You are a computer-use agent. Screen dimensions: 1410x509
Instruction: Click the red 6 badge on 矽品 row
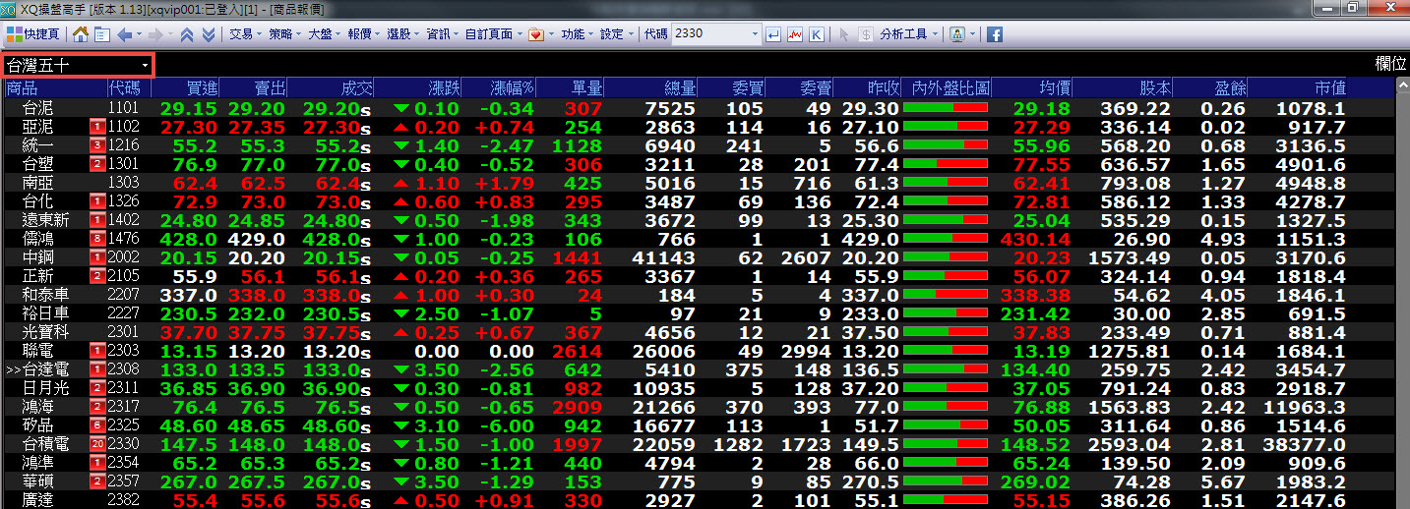click(x=97, y=425)
